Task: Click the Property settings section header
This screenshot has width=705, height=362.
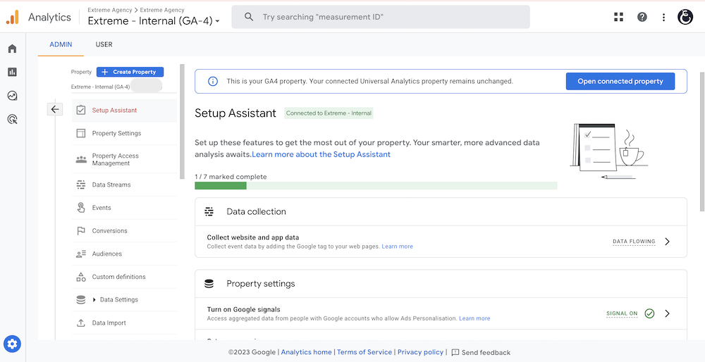Action: click(x=441, y=283)
